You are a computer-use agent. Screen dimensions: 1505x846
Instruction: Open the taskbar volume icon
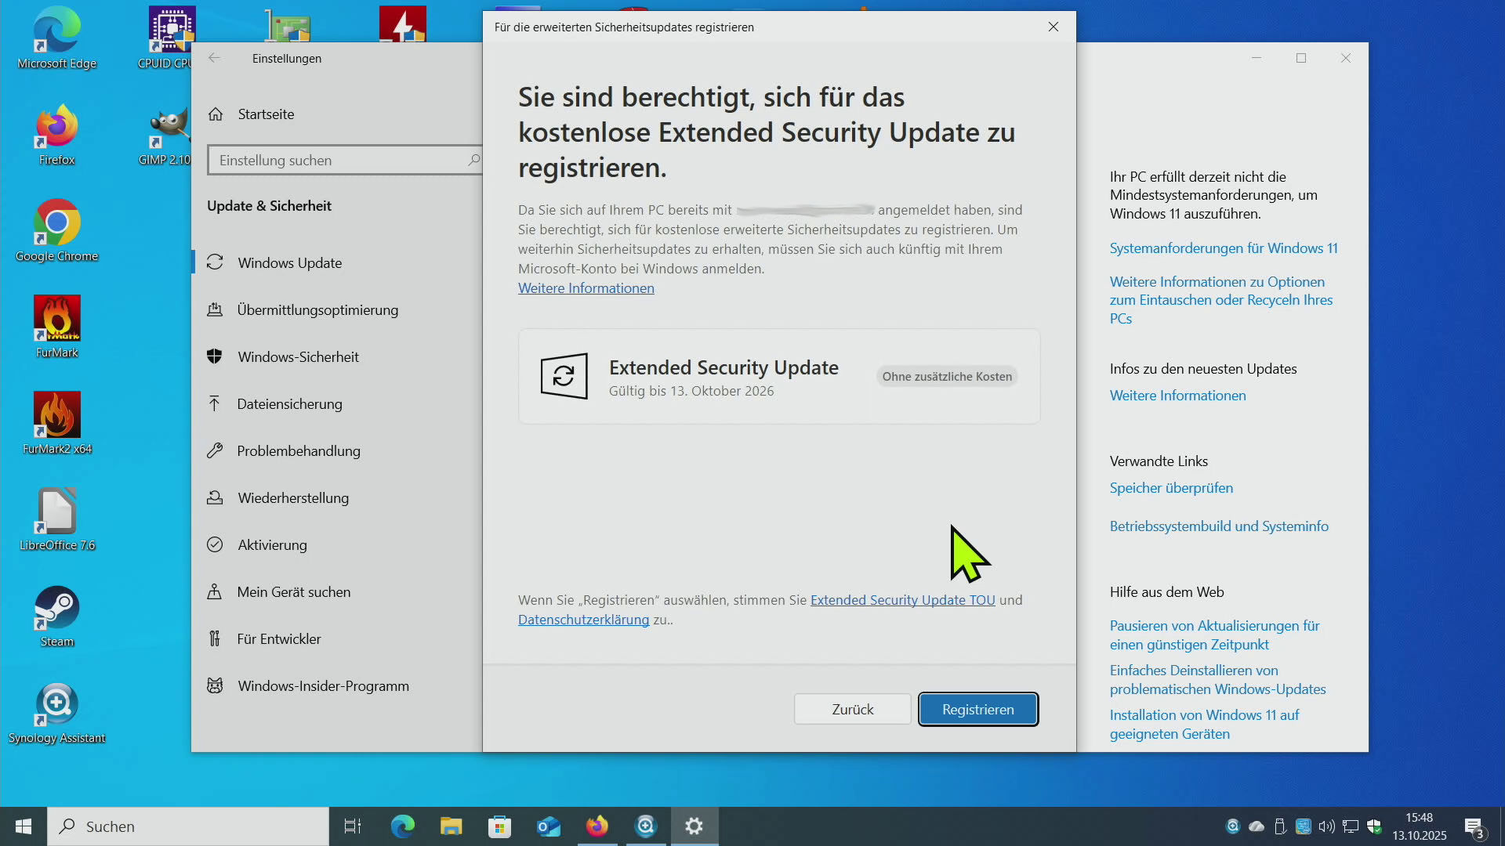(1326, 826)
